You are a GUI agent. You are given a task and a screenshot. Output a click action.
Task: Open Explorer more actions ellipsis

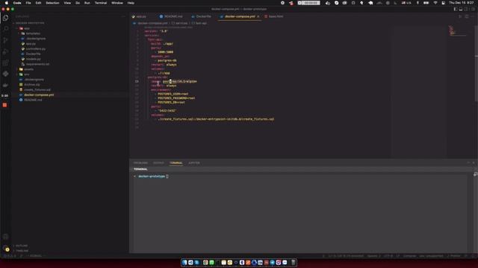click(x=123, y=16)
